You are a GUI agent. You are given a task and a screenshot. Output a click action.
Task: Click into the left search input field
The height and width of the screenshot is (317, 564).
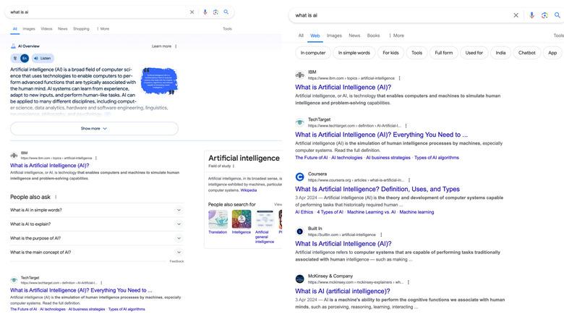pos(97,12)
